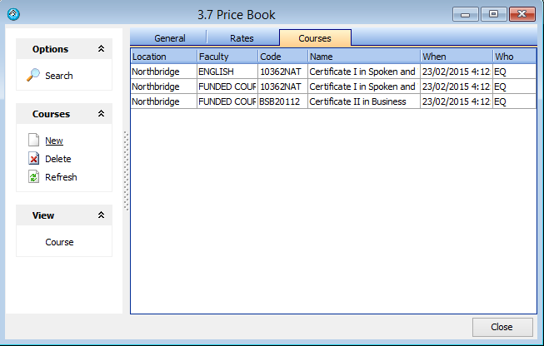Open the Course view link
This screenshot has width=544, height=346.
(x=59, y=242)
